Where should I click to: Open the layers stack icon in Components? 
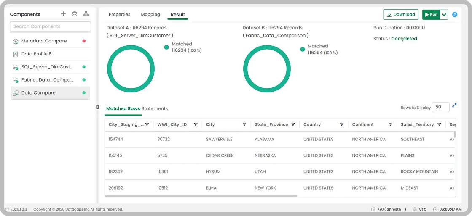(74, 14)
